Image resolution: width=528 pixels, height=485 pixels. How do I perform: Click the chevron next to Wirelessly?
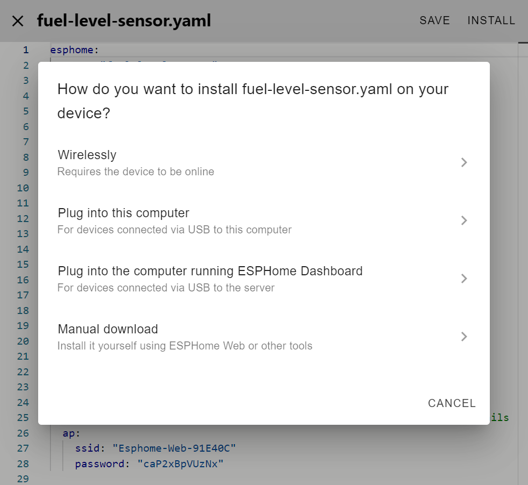pos(464,162)
